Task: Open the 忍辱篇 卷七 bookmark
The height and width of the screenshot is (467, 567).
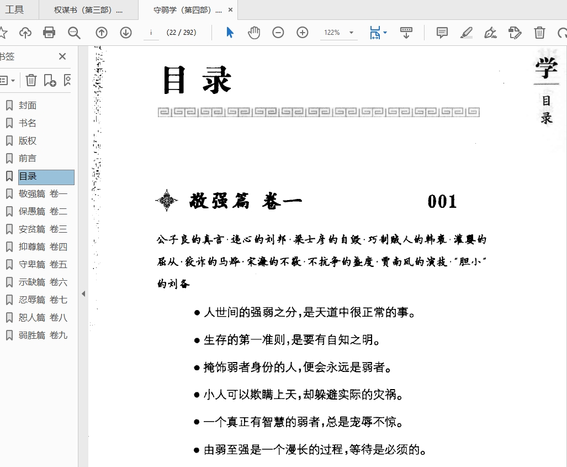Action: [x=43, y=300]
